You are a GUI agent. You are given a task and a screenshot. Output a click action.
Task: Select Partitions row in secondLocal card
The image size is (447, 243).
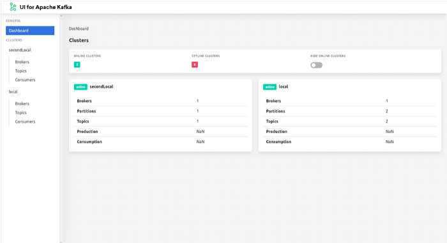tap(160, 111)
